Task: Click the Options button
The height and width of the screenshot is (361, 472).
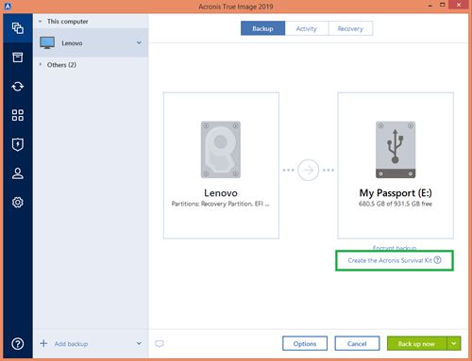Action: pos(305,344)
